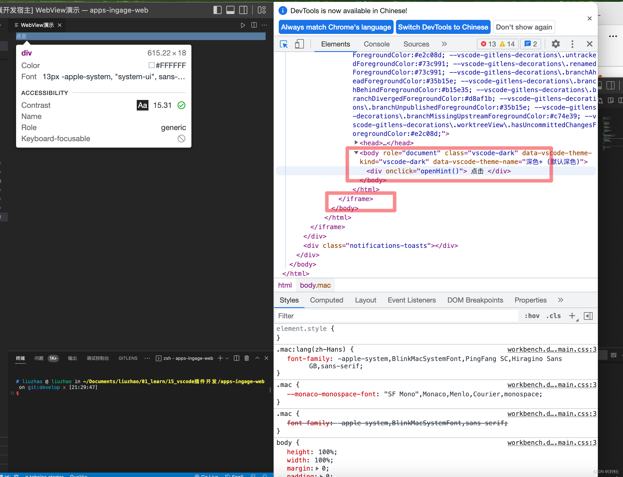Click Switch DevTools to Chinese button

click(443, 27)
